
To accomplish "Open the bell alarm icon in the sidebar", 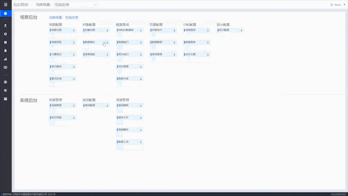I will [x=5, y=51].
